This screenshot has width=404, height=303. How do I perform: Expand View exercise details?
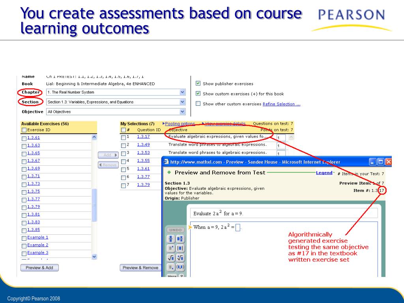click(225, 123)
